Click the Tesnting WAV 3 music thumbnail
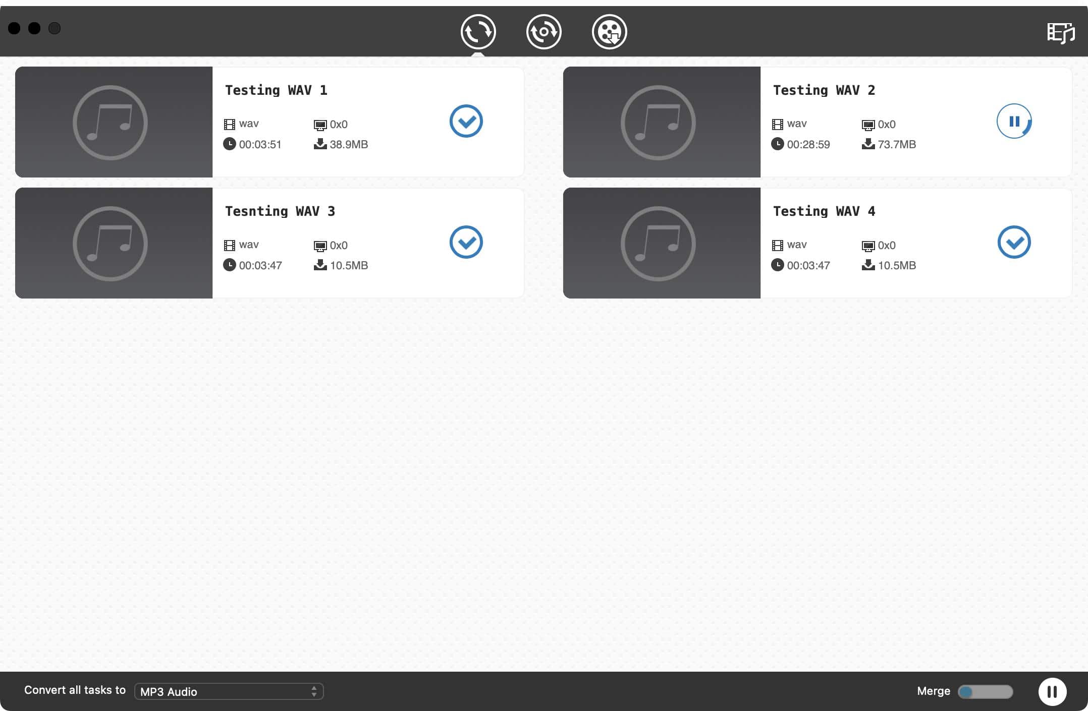1088x711 pixels. click(x=114, y=243)
